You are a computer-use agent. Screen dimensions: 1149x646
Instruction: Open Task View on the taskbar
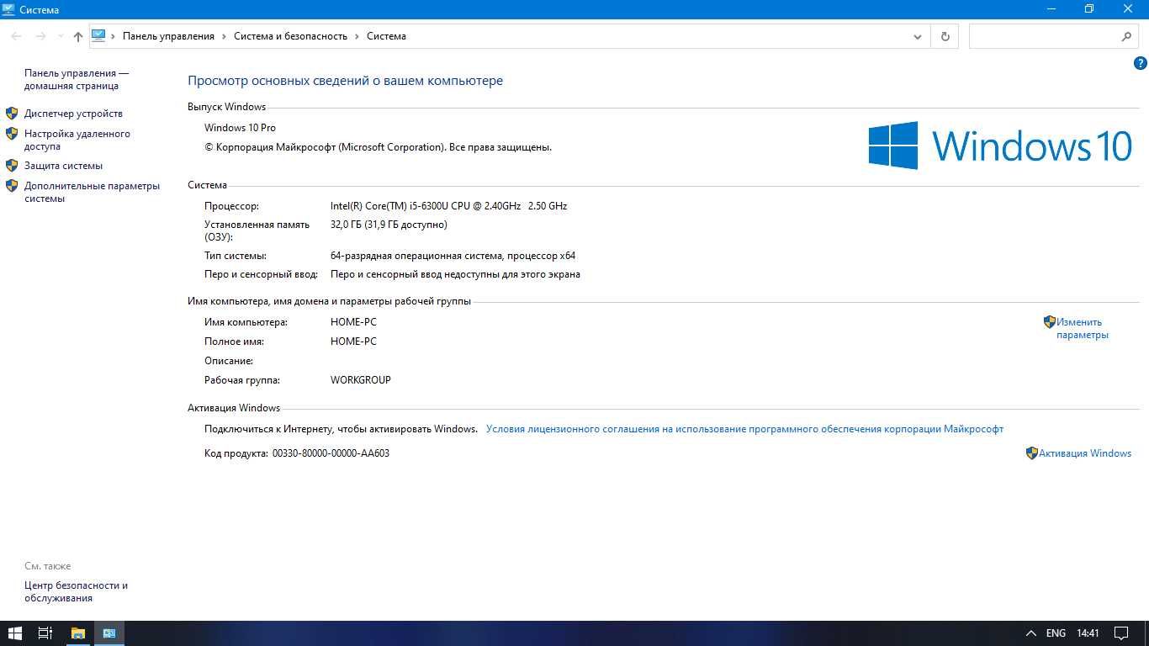[46, 633]
